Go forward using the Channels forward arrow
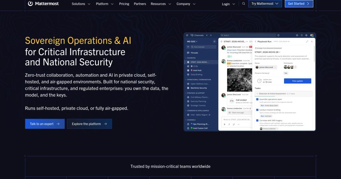The image size is (341, 179). tap(210, 35)
